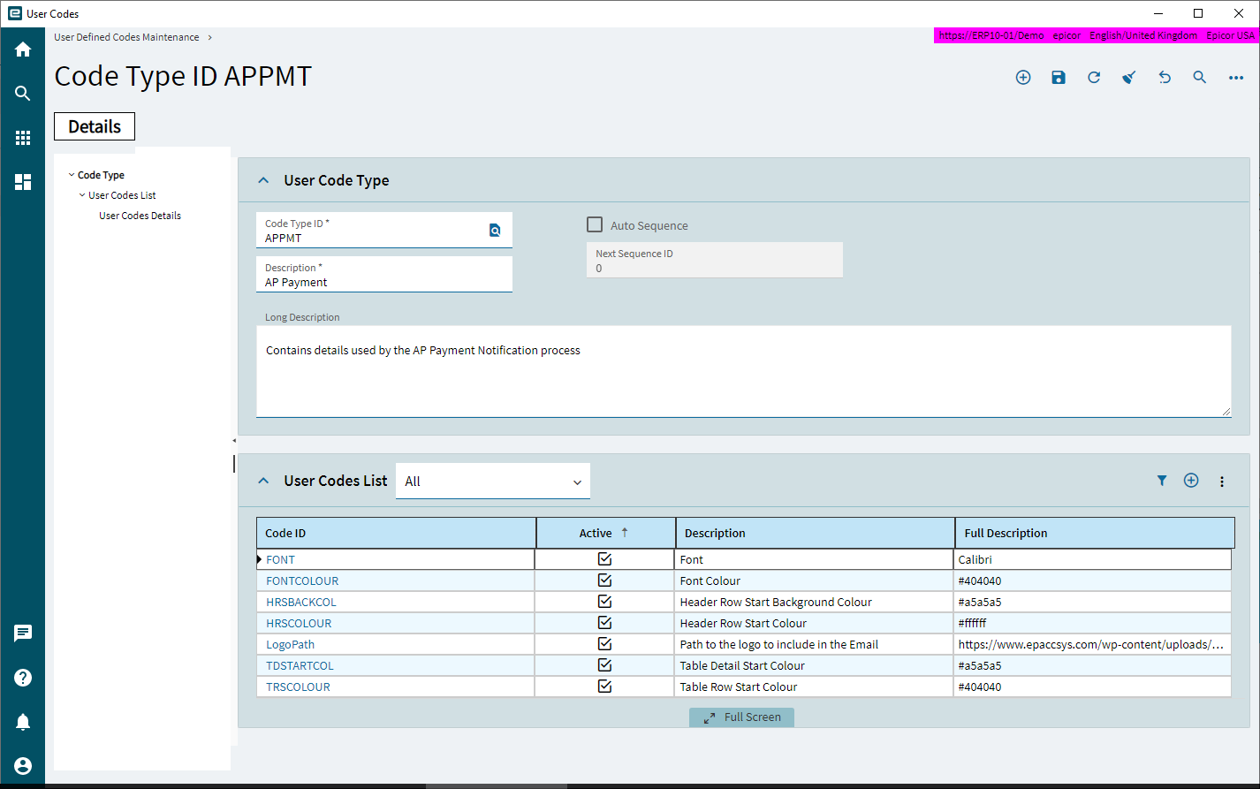The height and width of the screenshot is (789, 1260).
Task: Click the Save disk icon in toolbar
Action: [x=1059, y=78]
